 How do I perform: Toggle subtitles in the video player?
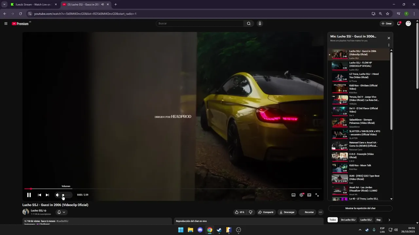293,195
